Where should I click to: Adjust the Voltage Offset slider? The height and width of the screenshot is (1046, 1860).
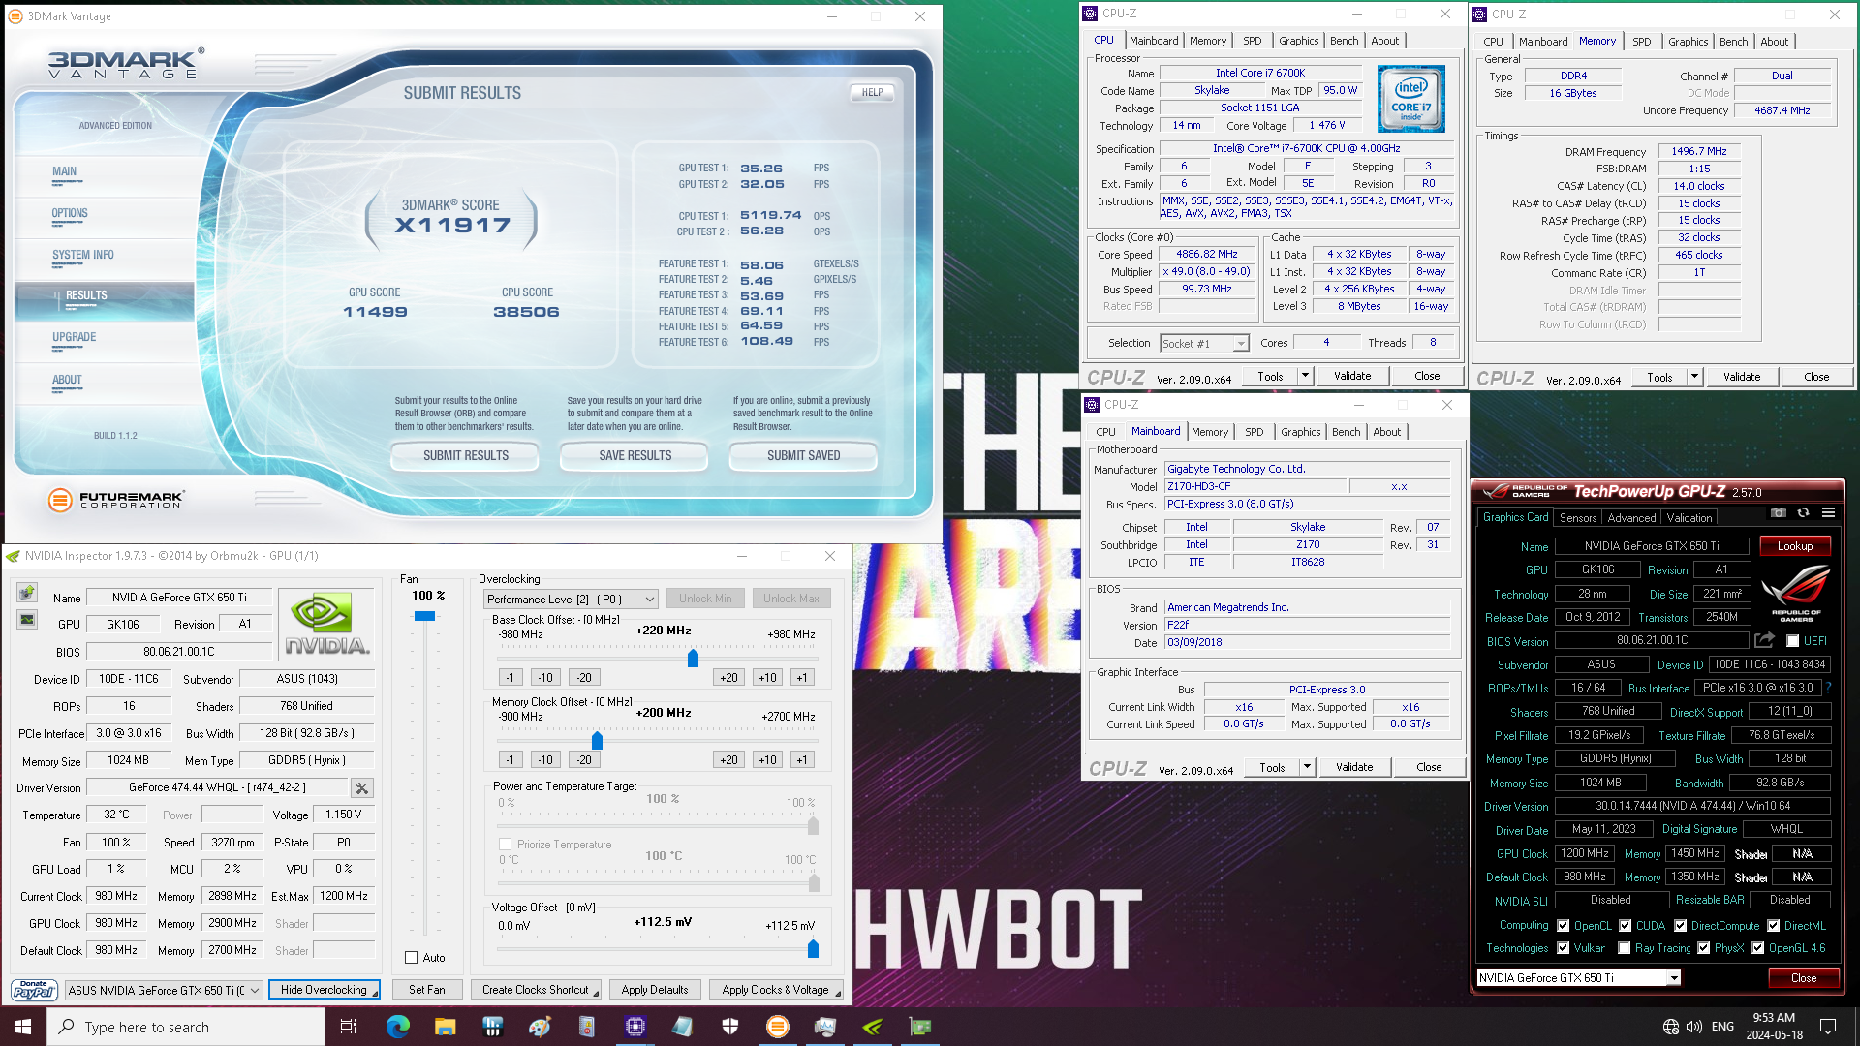pos(813,949)
